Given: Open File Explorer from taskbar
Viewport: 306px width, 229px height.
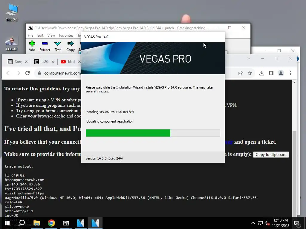Looking at the screenshot, I should 36,223.
